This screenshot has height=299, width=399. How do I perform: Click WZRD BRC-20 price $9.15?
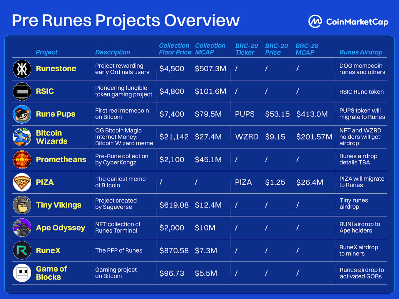[275, 137]
